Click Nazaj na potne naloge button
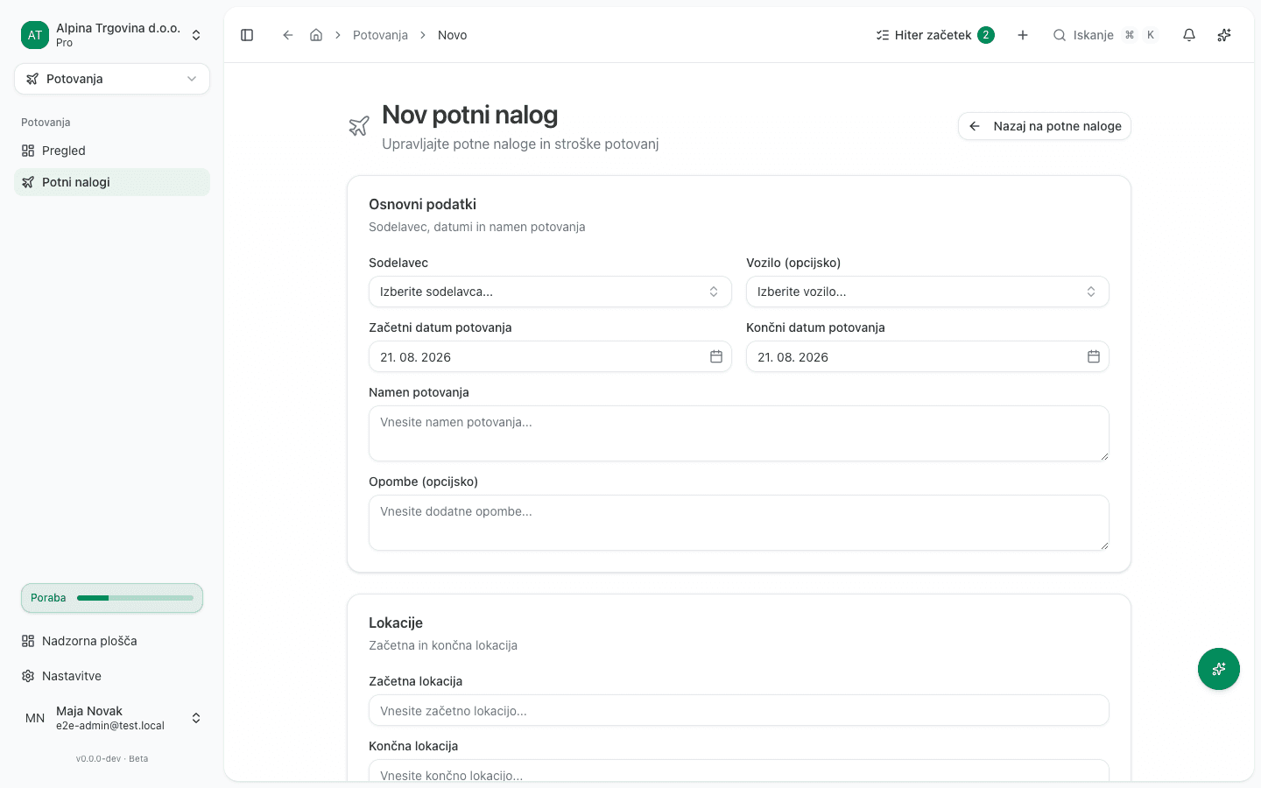The height and width of the screenshot is (788, 1261). [x=1045, y=126]
